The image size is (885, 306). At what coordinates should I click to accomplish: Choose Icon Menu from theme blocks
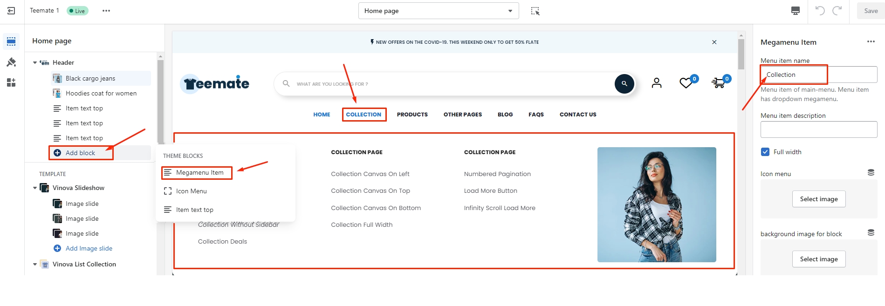coord(191,191)
